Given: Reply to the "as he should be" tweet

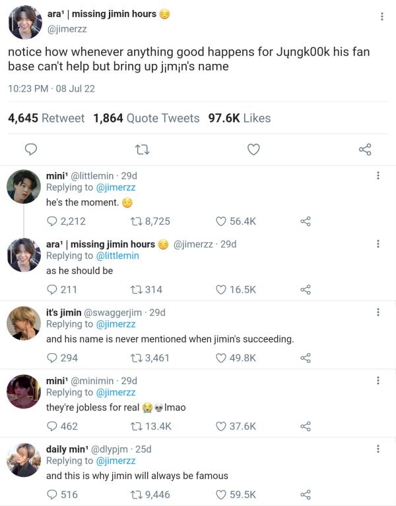Looking at the screenshot, I should [52, 289].
